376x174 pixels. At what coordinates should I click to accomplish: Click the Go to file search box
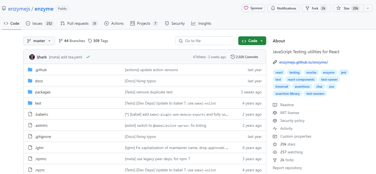tap(204, 40)
